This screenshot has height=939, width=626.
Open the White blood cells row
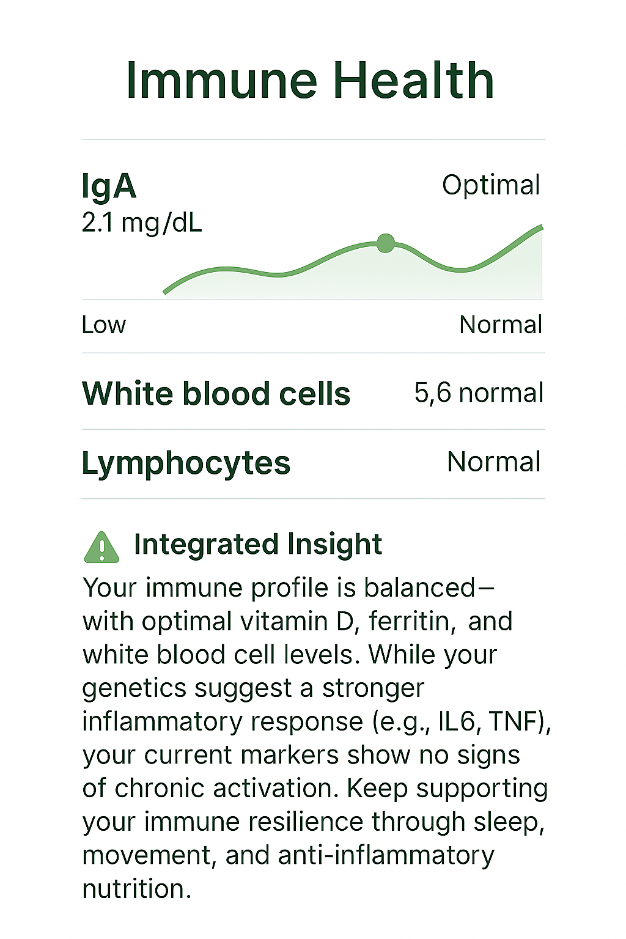216,393
